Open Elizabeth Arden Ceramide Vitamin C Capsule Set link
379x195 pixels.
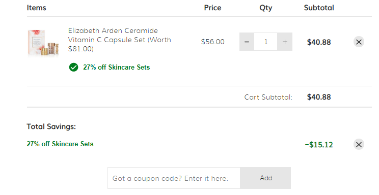tap(120, 40)
